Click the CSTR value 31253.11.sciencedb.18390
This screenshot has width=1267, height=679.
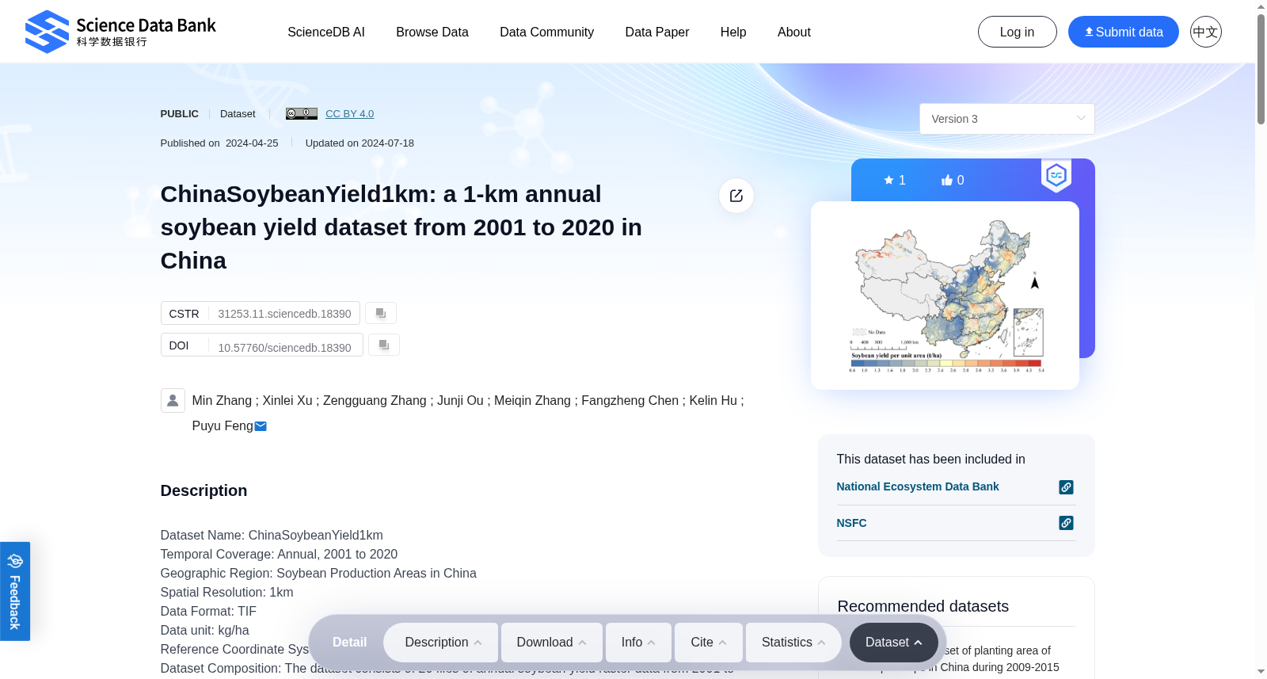tap(284, 314)
